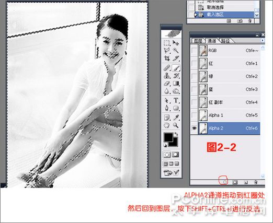This screenshot has width=273, height=223.
Task: Select the Magic Wand tool
Action: [176, 51]
